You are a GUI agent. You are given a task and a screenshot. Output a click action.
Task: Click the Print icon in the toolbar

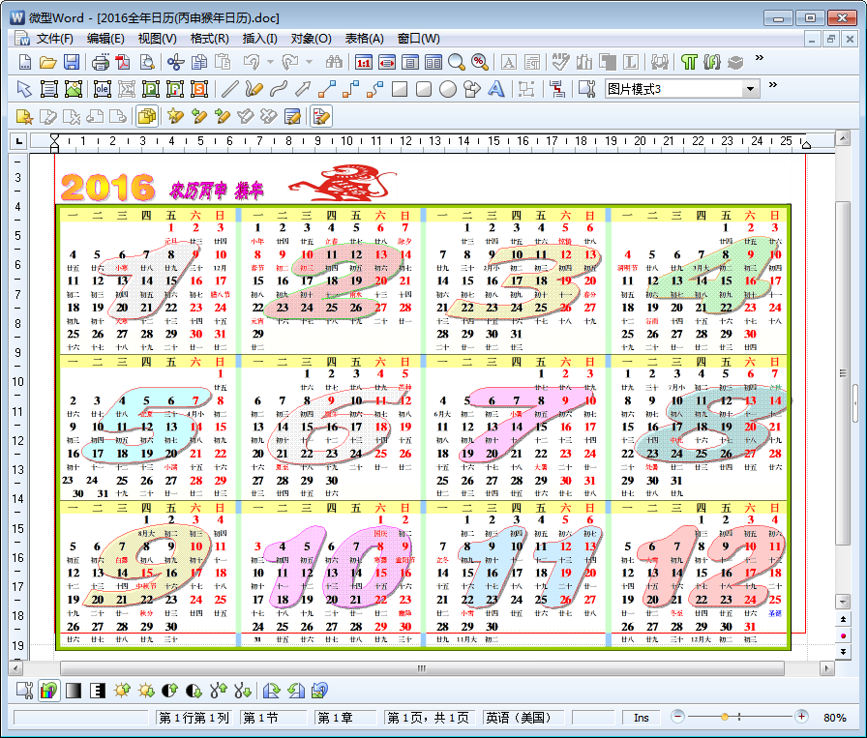click(x=100, y=63)
